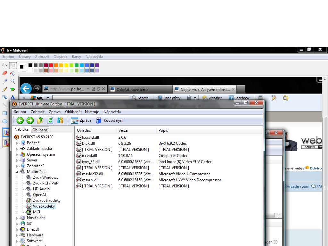Image resolution: width=328 pixels, height=246 pixels.
Task: Open Zpráva report button in EVEREST toolbar
Action: tap(81, 120)
